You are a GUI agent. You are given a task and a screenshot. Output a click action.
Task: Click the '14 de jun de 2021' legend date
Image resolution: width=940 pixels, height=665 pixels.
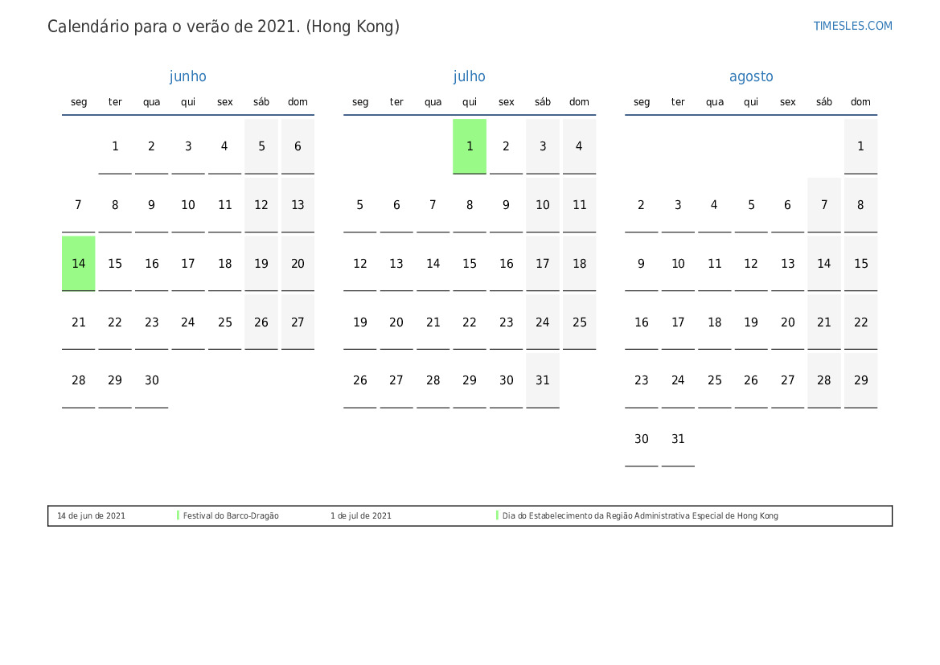coord(91,516)
